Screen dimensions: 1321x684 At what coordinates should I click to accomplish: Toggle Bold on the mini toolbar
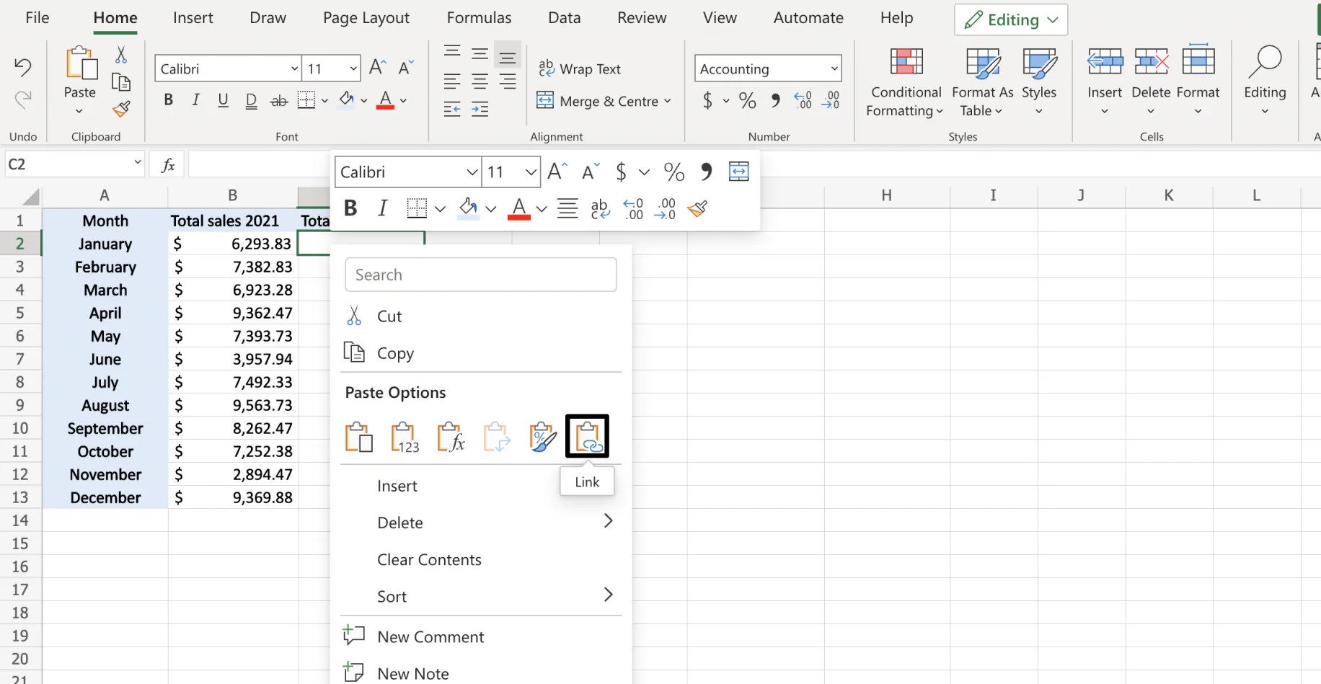(350, 208)
